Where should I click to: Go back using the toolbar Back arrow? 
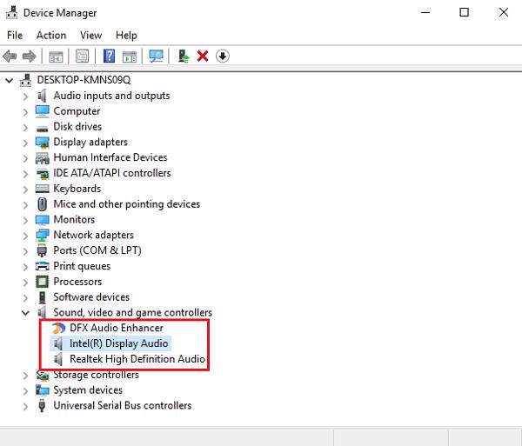tap(10, 57)
